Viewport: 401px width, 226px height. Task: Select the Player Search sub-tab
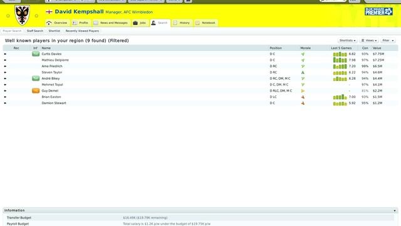(12, 31)
